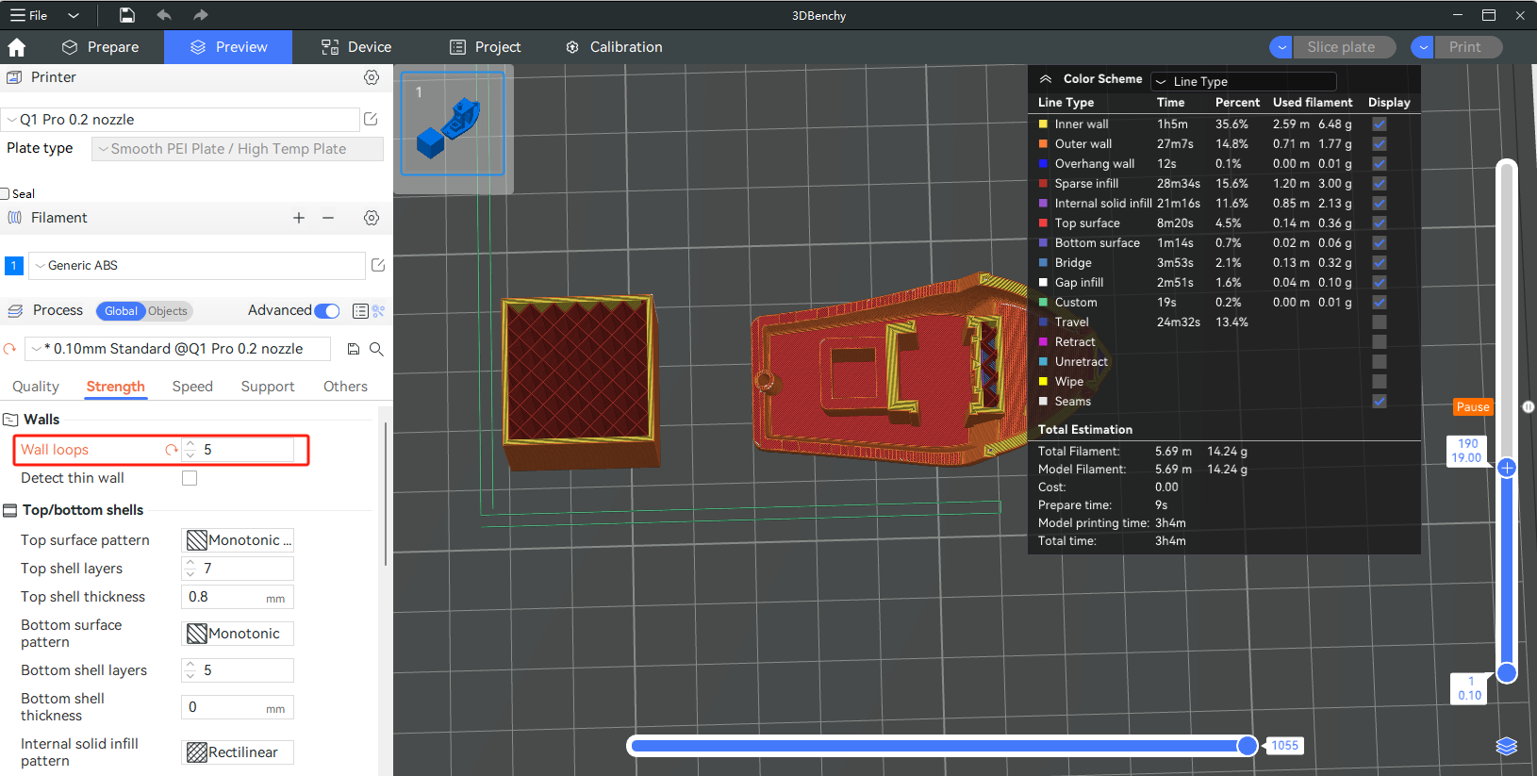Click the Objects process scope button
The width and height of the screenshot is (1537, 776).
(168, 311)
